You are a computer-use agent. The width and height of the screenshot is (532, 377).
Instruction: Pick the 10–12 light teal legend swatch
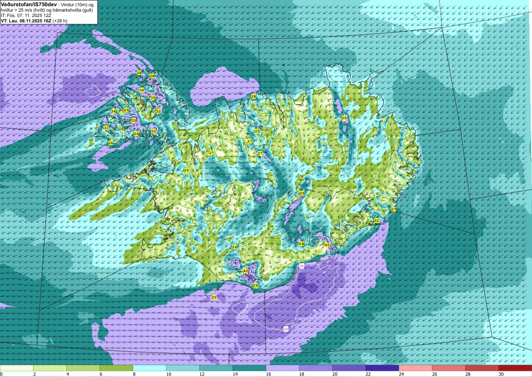click(183, 368)
